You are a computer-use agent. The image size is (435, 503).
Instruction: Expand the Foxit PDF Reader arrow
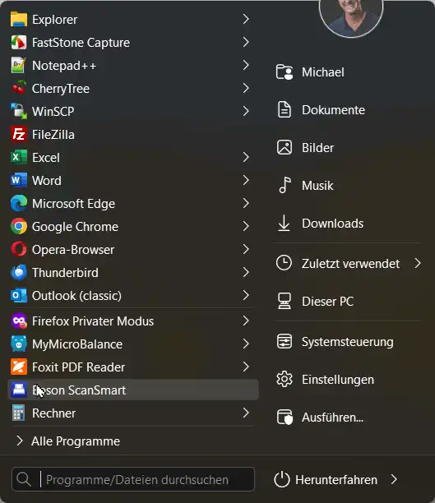pos(246,367)
